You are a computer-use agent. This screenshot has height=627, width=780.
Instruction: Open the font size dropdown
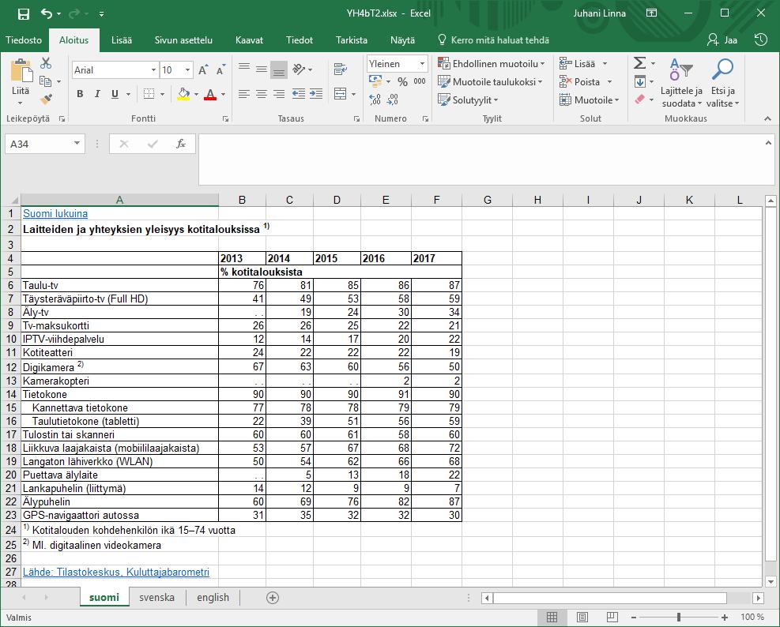(187, 70)
